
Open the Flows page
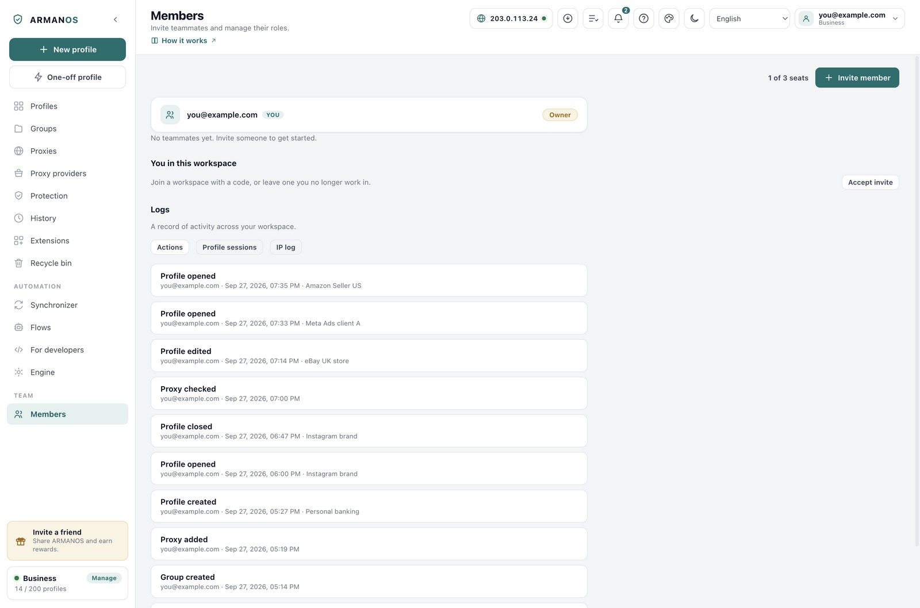(67, 328)
